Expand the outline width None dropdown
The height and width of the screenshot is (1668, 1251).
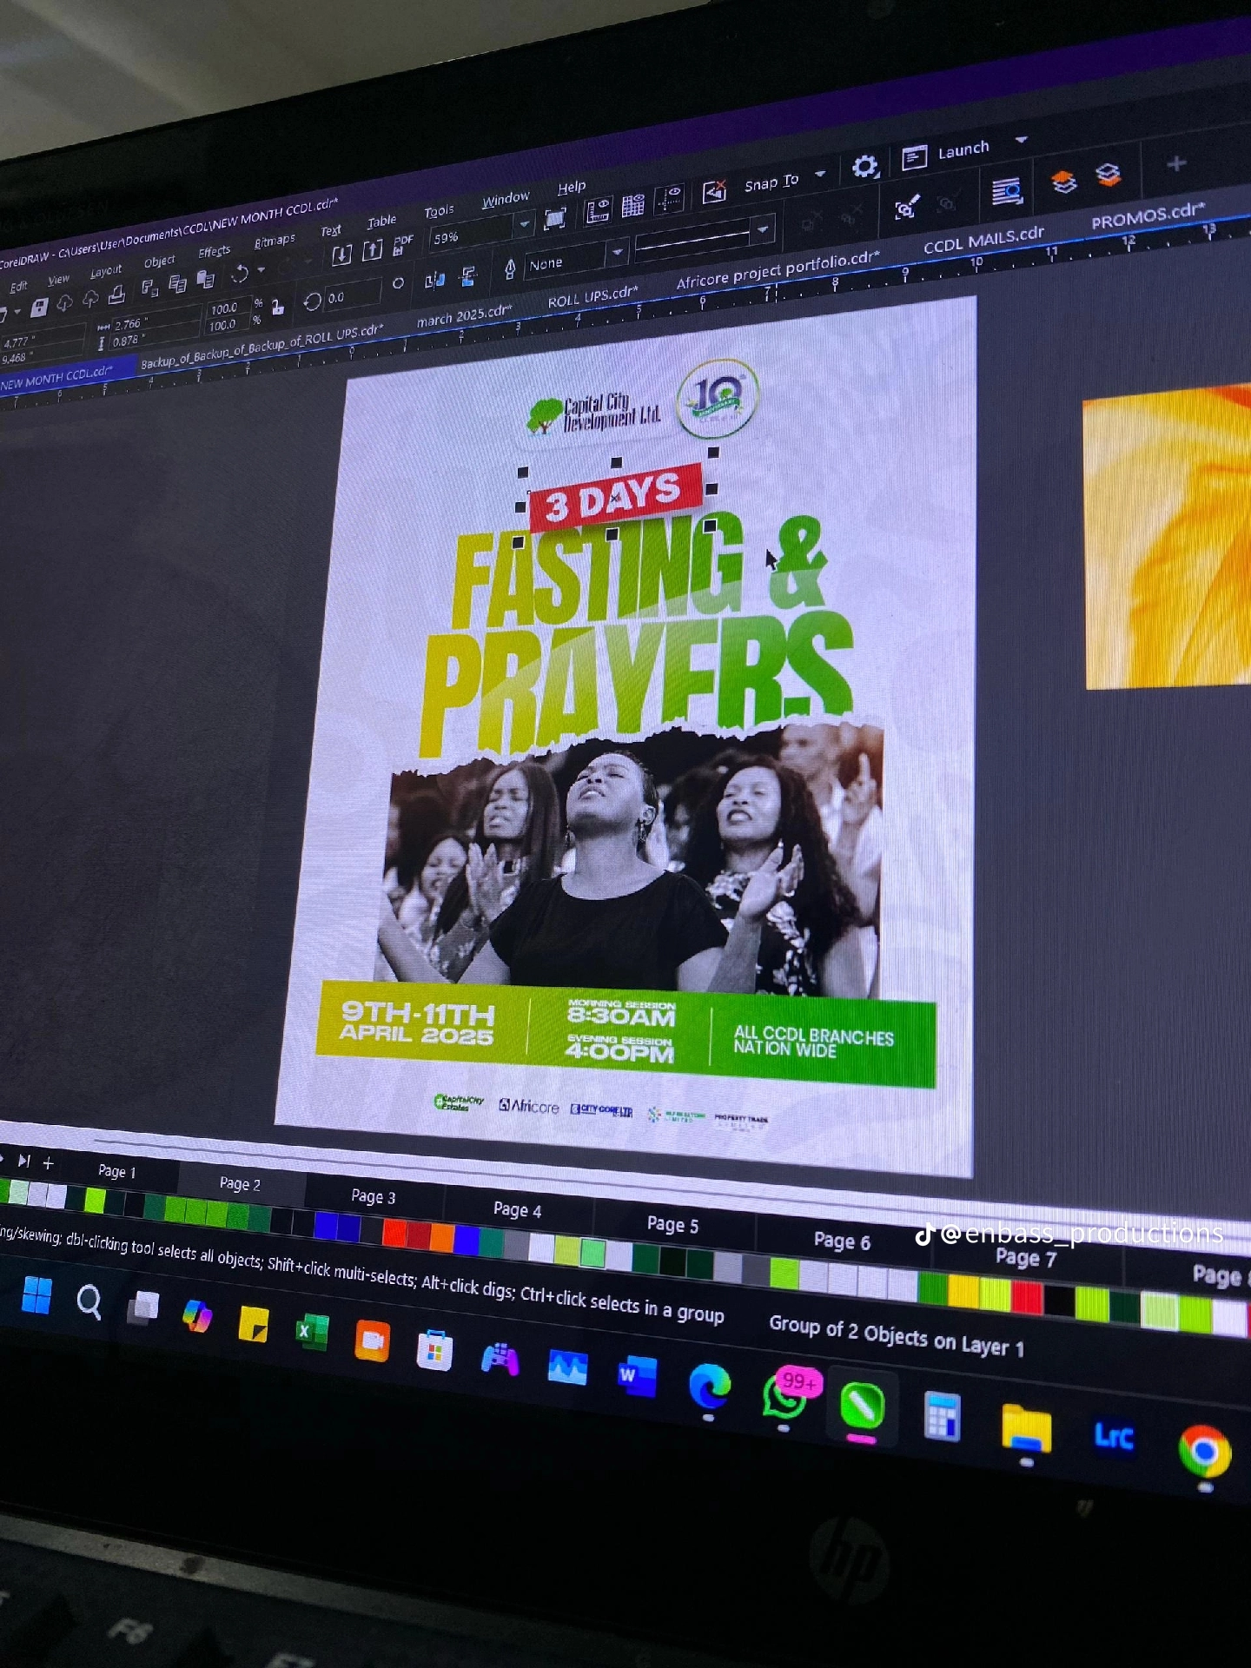click(x=618, y=252)
